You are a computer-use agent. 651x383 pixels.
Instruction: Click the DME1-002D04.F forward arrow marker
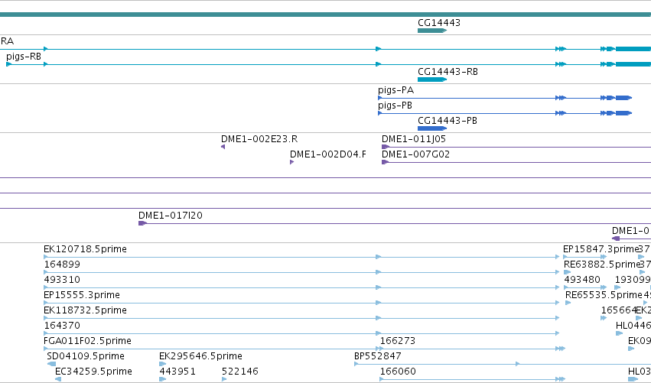pyautogui.click(x=292, y=162)
